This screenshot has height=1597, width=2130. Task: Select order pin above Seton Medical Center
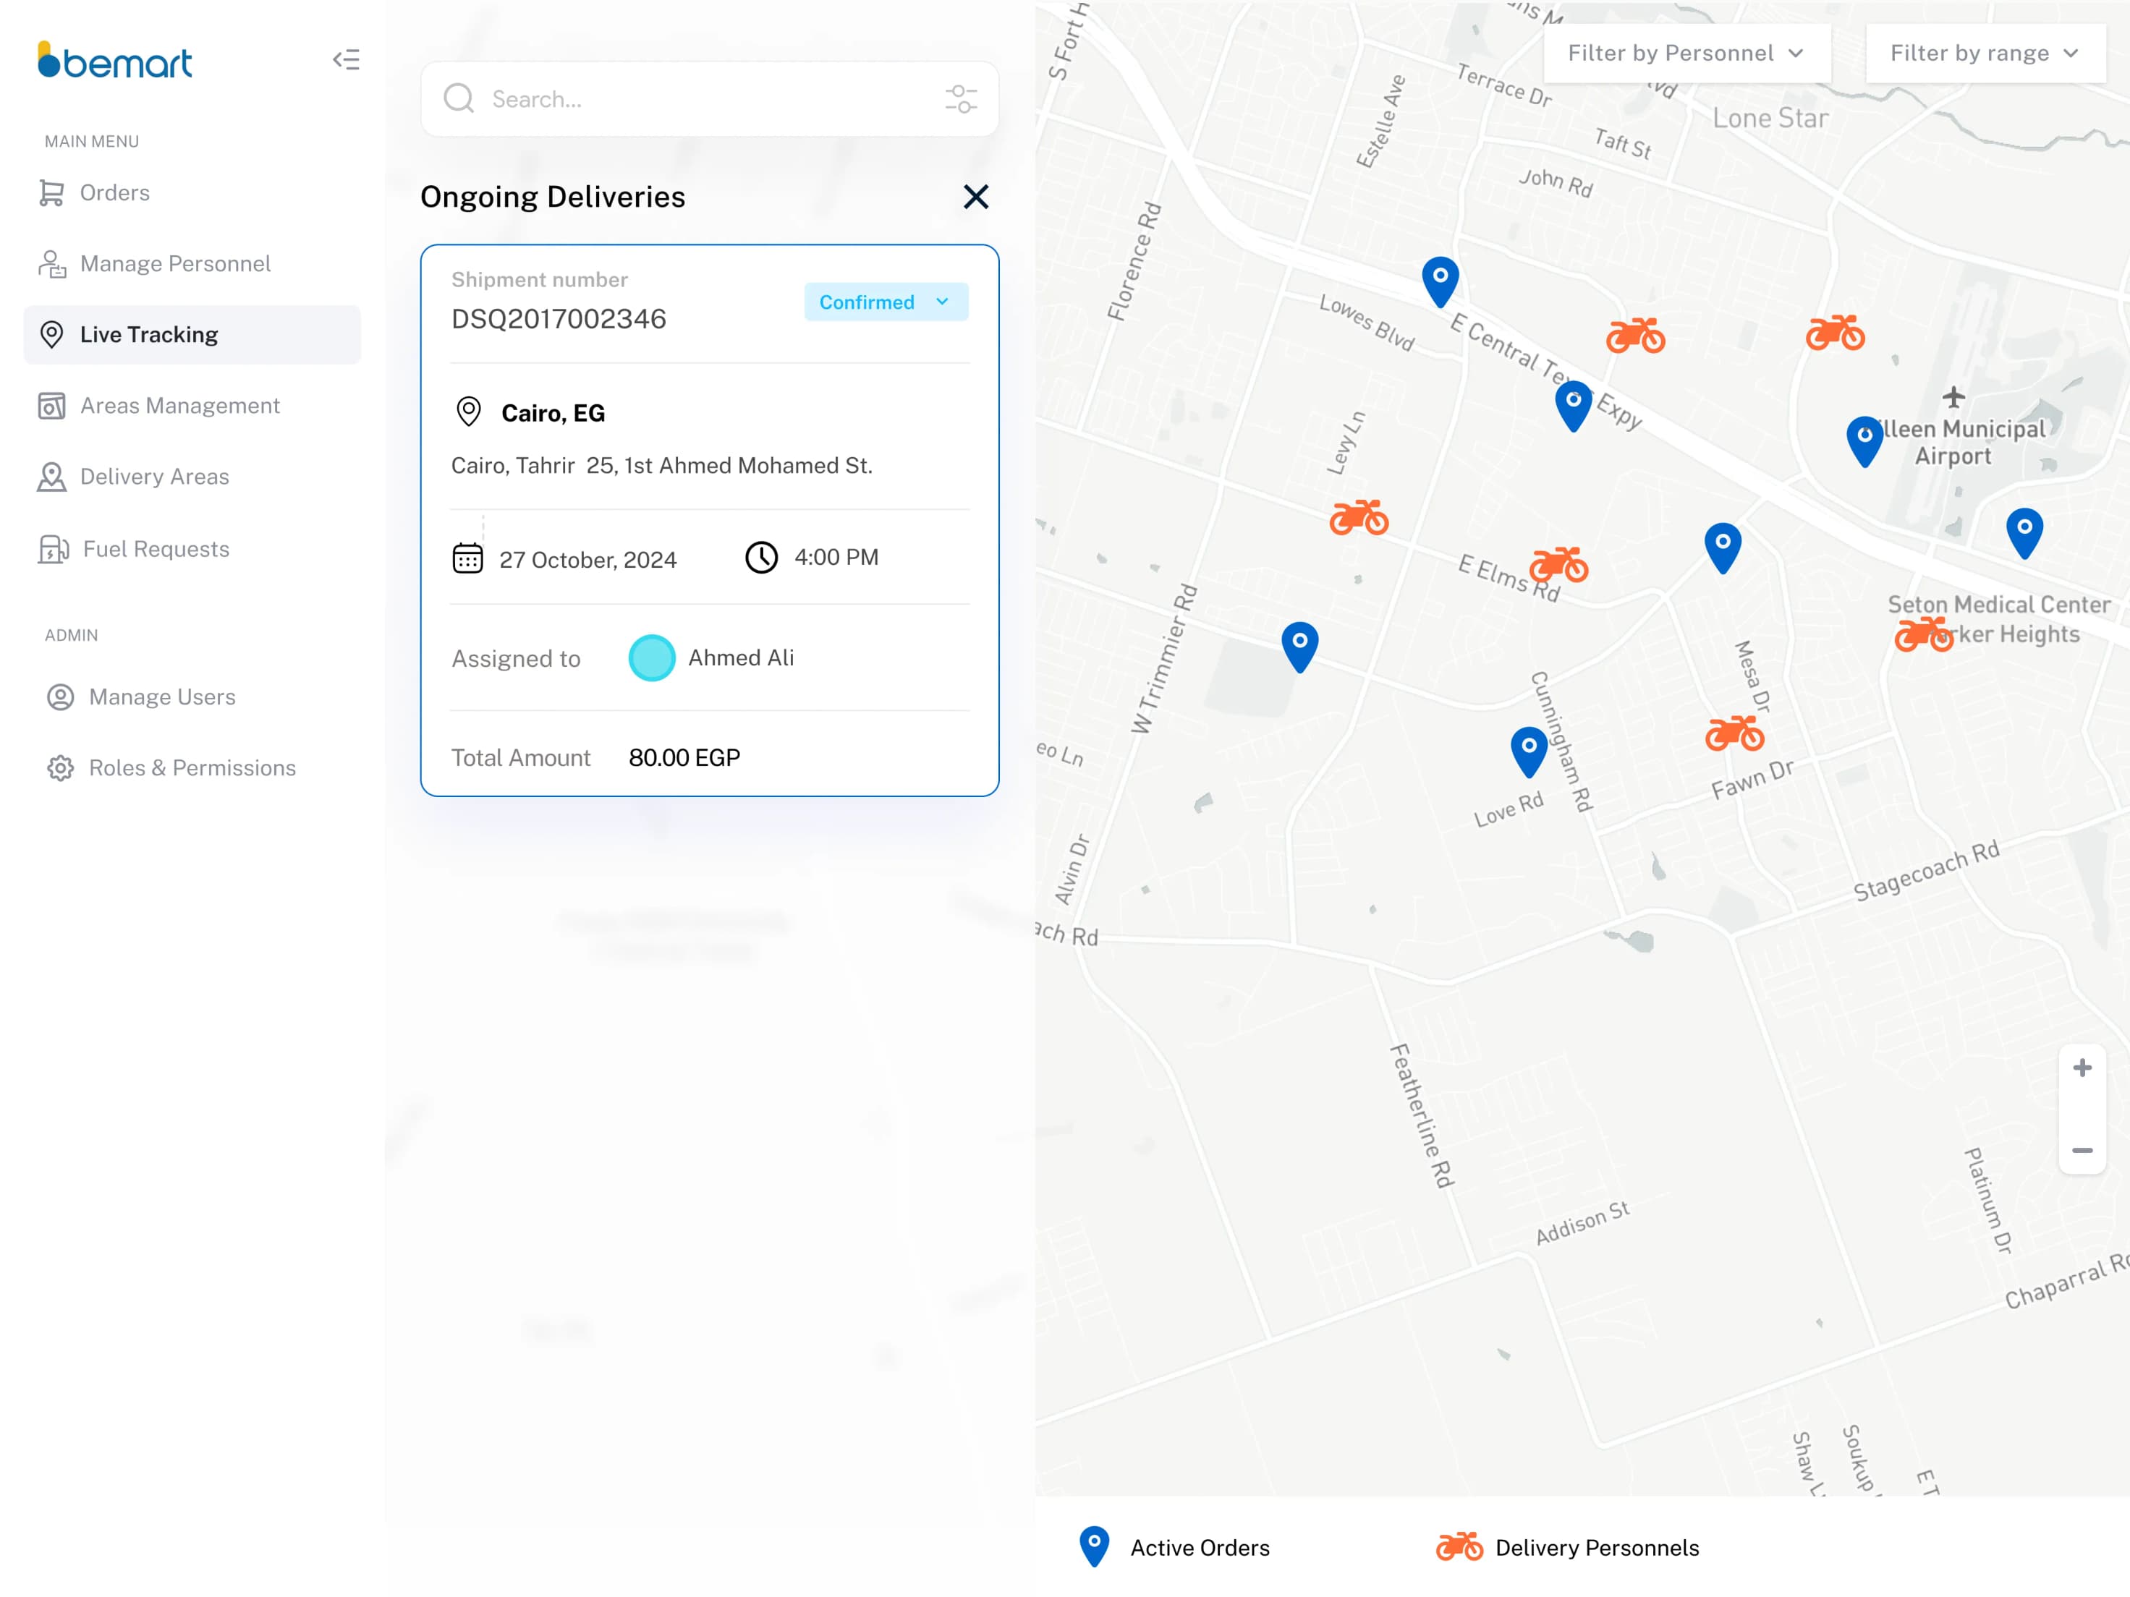click(2024, 533)
